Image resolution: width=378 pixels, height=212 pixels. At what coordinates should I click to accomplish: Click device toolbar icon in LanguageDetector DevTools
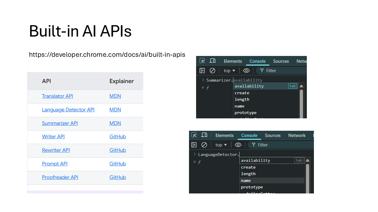point(204,135)
